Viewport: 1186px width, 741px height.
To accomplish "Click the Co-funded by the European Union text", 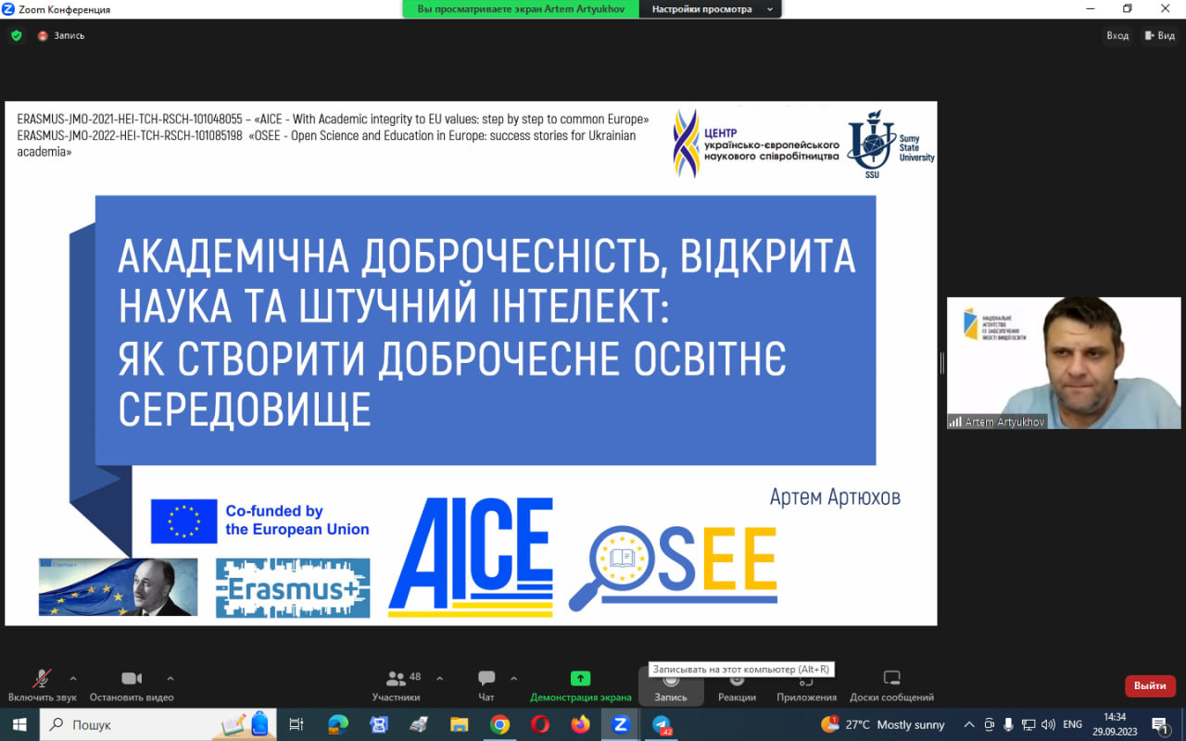I will point(296,521).
